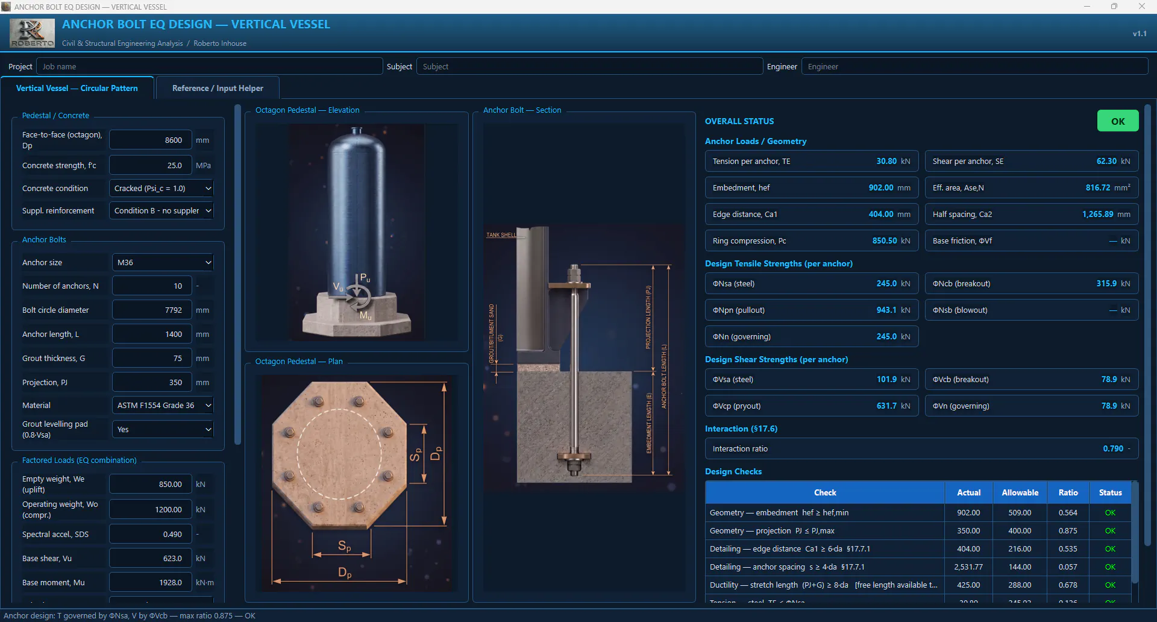Click the Interaction ratio 0.790 value

[1113, 448]
